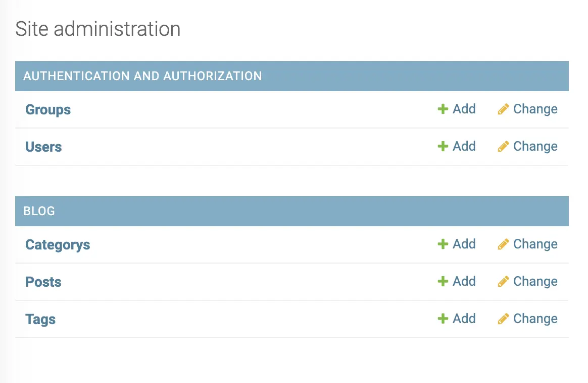Select the pencil icon next to Users
This screenshot has width=588, height=383.
coord(503,147)
